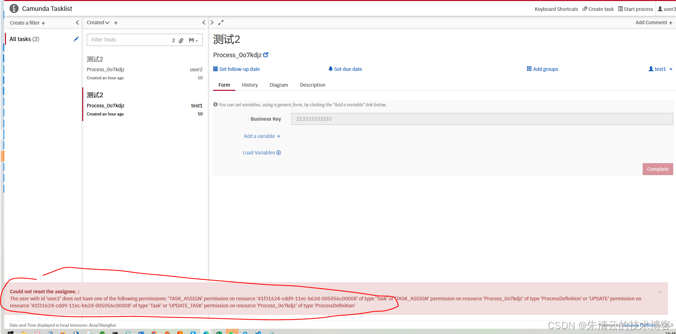
Task: Open the Created sort dropdown
Action: [x=98, y=22]
